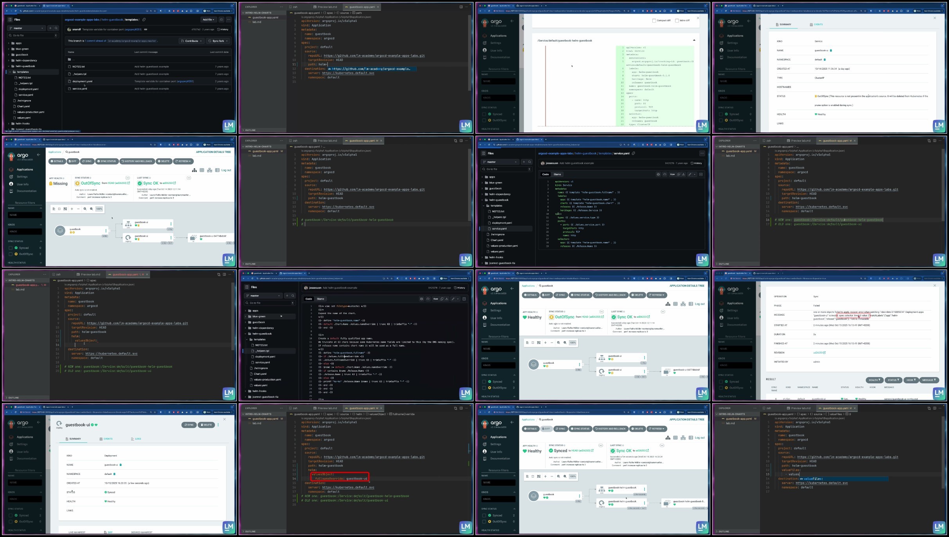Collapse the /Service/default/guestbook-helm-guestbook diff section

coord(694,40)
